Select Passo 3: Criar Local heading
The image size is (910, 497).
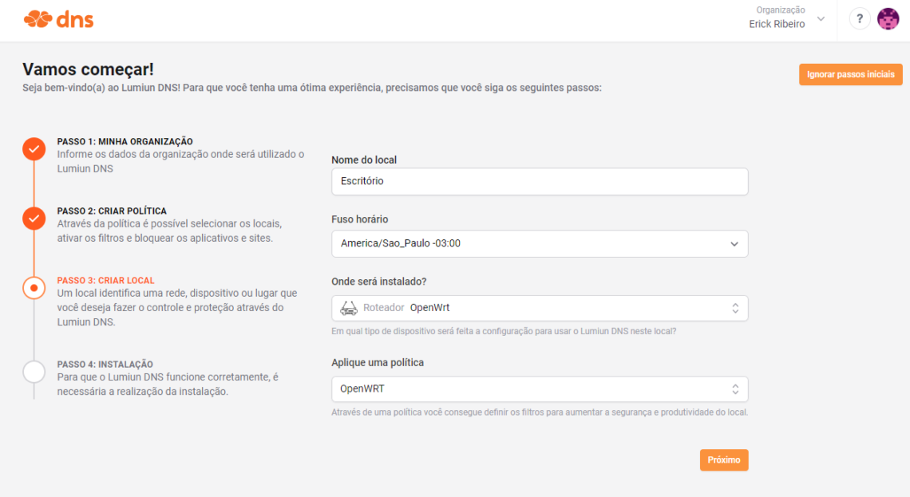coord(105,281)
